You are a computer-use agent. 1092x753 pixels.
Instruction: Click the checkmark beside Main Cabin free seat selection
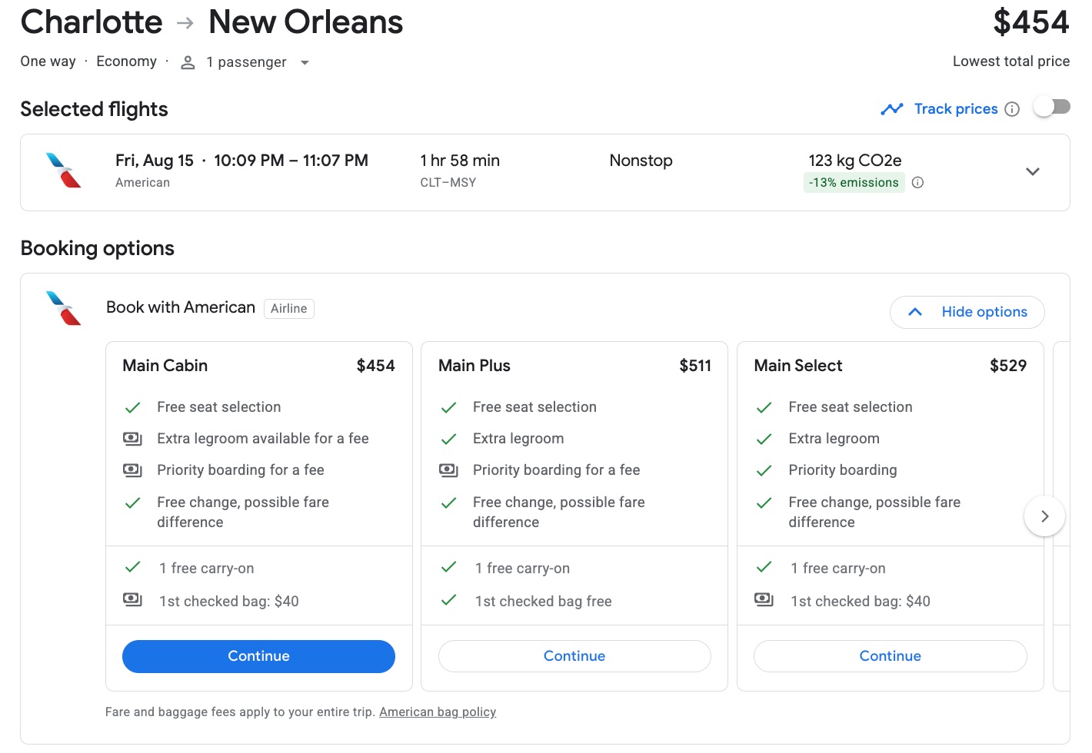pyautogui.click(x=132, y=407)
